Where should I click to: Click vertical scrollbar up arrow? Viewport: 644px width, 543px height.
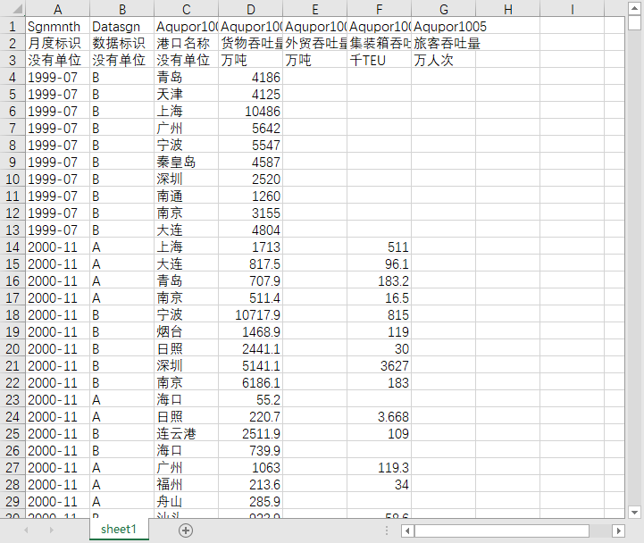pos(634,8)
